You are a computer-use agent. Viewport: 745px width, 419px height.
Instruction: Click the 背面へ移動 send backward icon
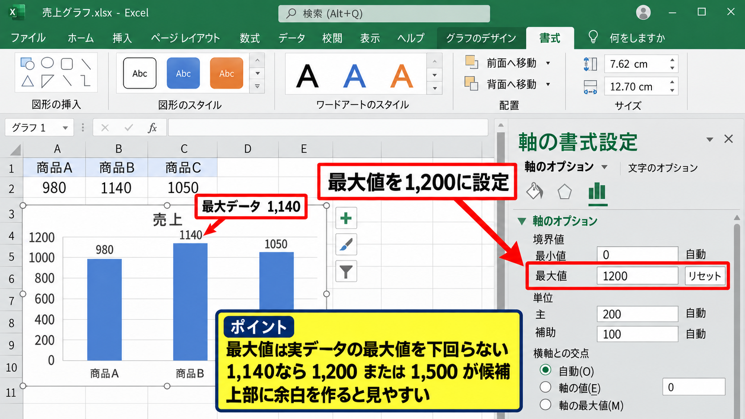pyautogui.click(x=471, y=83)
